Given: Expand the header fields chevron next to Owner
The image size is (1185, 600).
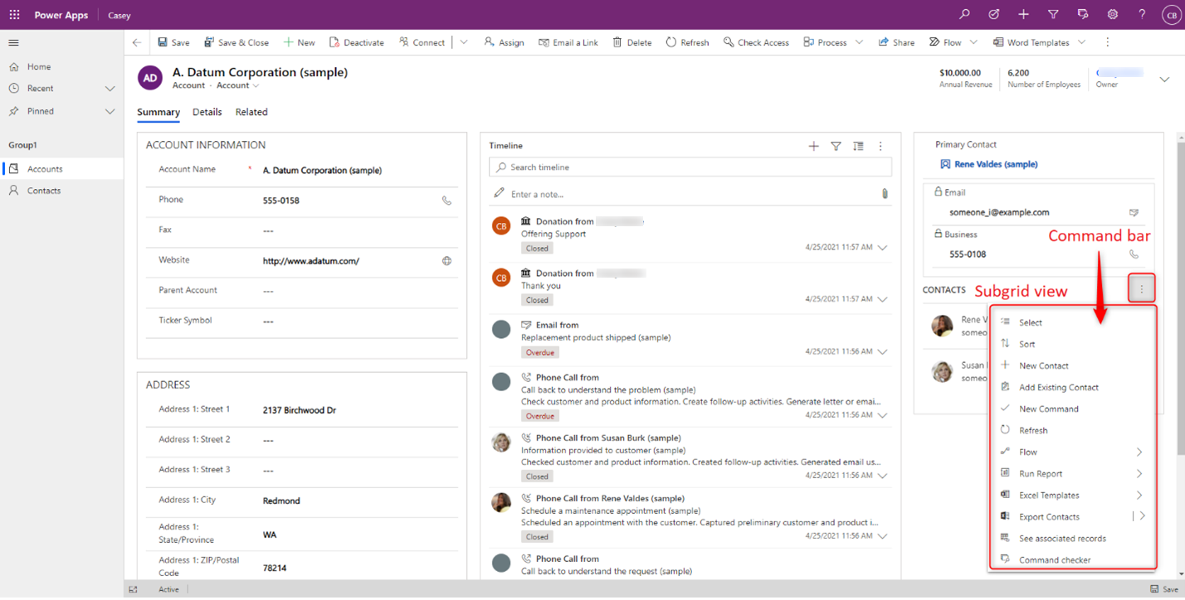Looking at the screenshot, I should 1164,80.
